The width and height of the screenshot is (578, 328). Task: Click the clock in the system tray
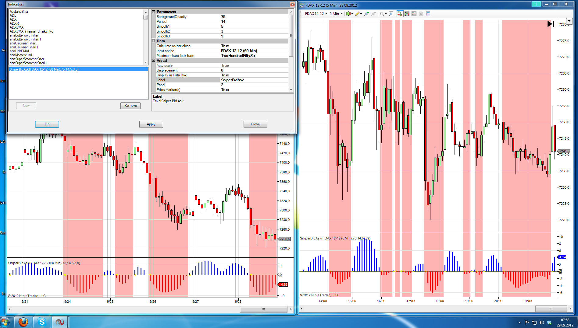(565, 323)
